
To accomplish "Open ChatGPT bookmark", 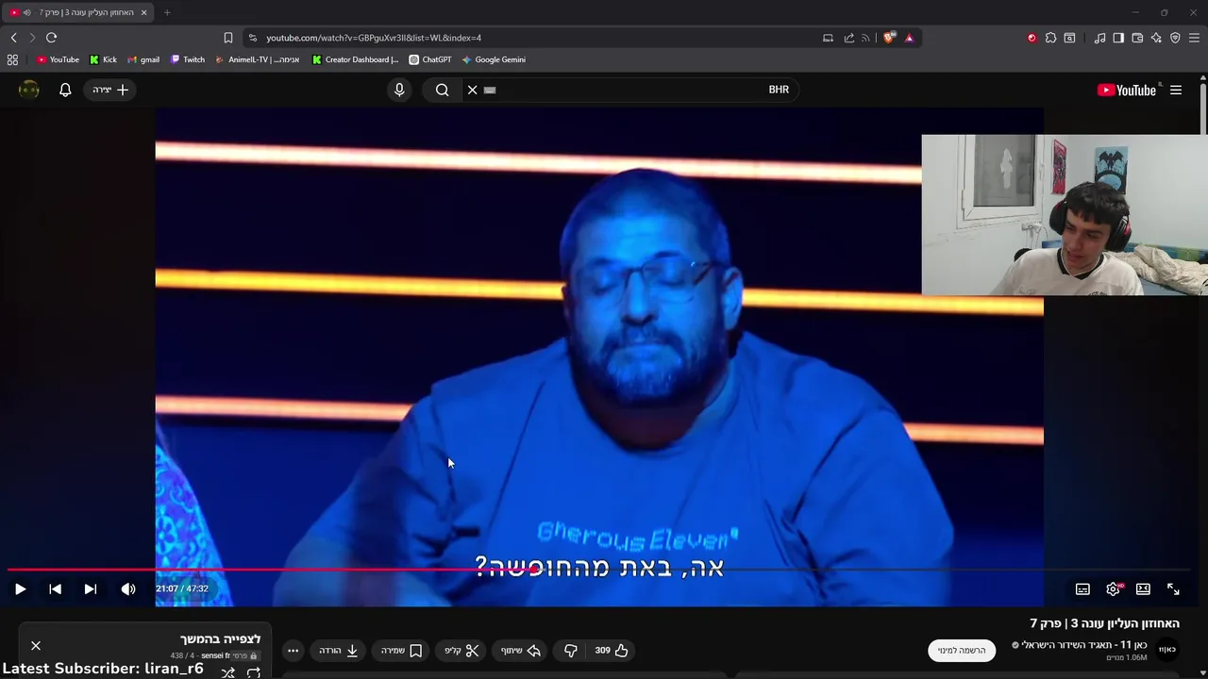I will [x=429, y=59].
